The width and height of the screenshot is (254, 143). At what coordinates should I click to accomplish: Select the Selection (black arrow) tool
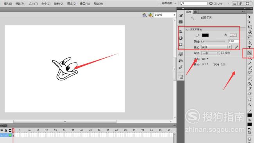pos(249,17)
